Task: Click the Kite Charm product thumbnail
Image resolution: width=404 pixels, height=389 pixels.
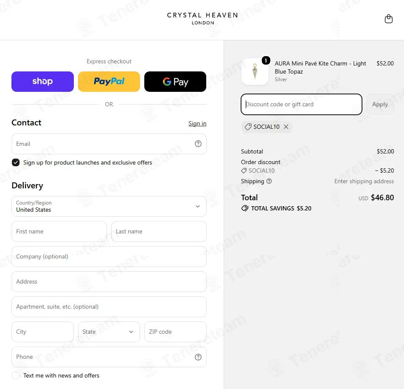Action: tap(255, 71)
